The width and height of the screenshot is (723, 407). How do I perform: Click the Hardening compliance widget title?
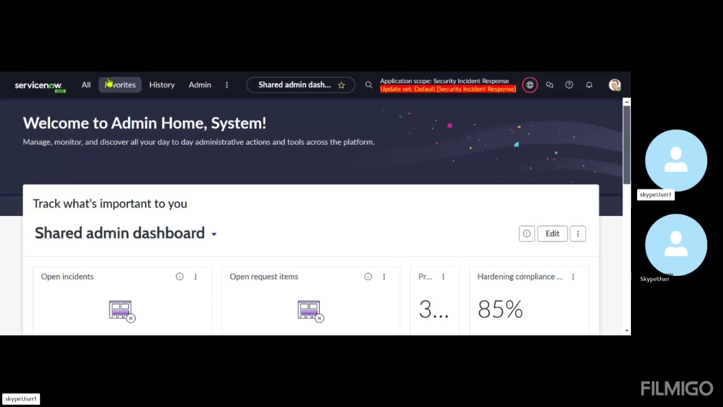pos(520,276)
